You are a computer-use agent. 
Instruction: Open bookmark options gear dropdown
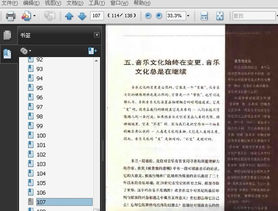(x=25, y=51)
